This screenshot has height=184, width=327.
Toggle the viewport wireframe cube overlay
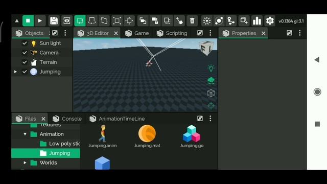coord(211,93)
